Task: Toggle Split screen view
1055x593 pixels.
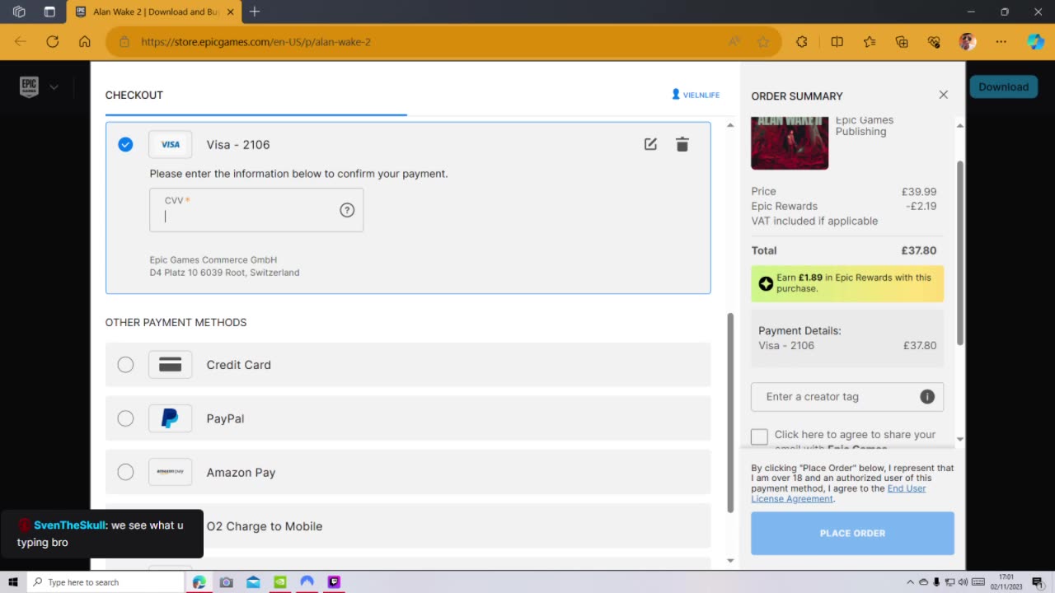Action: (837, 41)
